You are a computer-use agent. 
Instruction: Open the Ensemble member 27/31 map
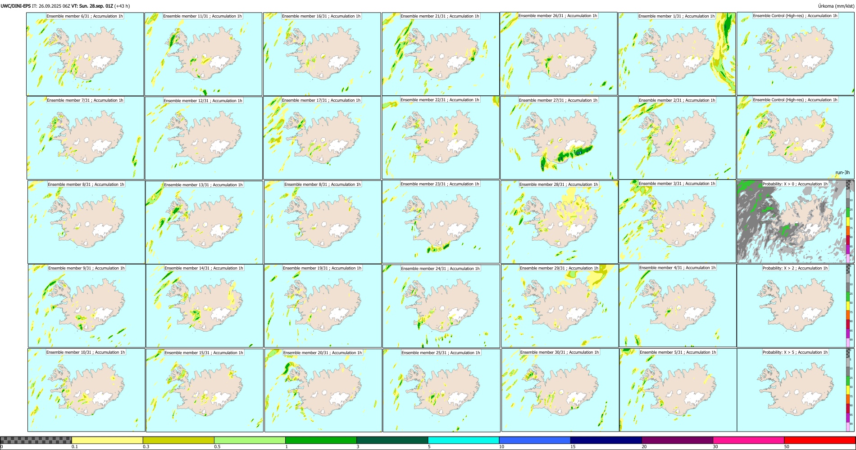(x=559, y=138)
